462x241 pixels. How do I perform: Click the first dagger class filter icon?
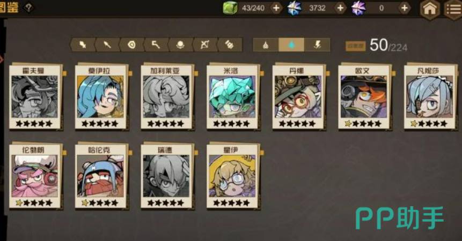point(83,45)
